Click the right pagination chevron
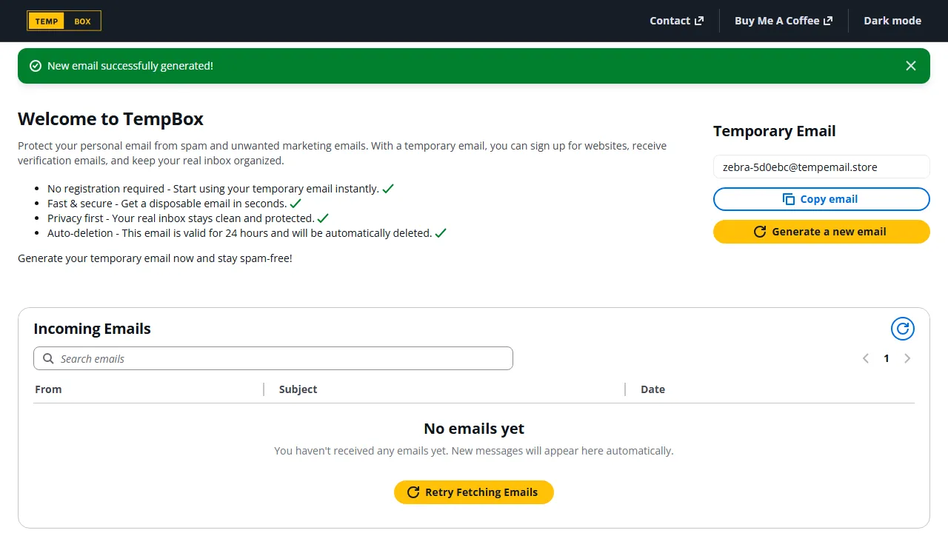Viewport: 948px width, 533px height. [907, 358]
